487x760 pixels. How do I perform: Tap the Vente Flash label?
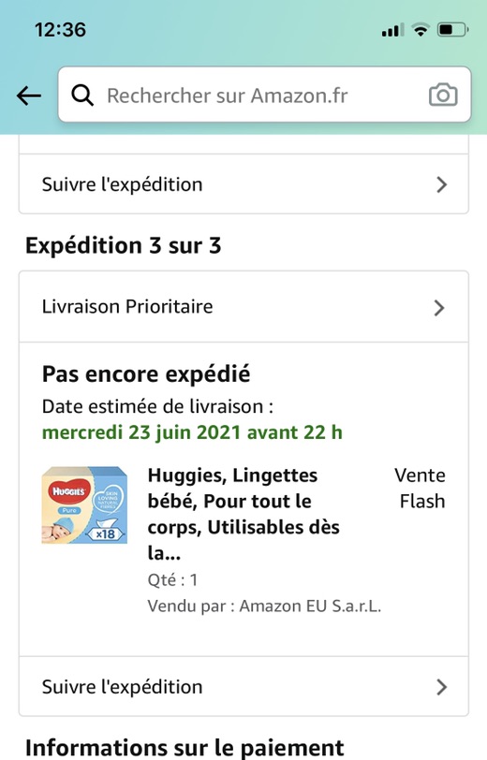421,488
